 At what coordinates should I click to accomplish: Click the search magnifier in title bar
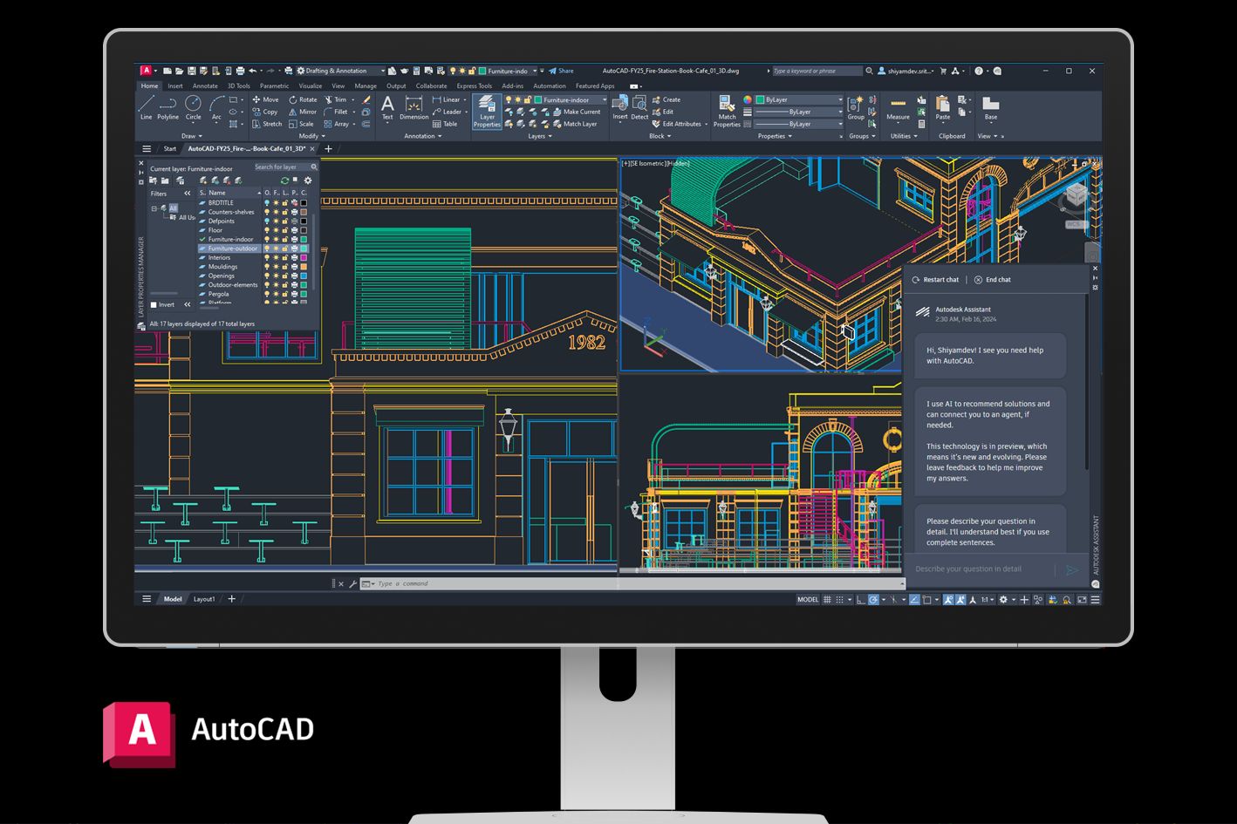pos(869,71)
